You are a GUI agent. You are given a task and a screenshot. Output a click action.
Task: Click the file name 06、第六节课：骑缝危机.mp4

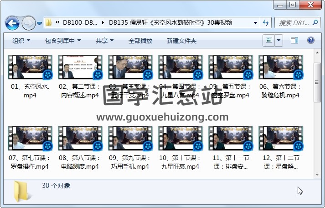280,91
